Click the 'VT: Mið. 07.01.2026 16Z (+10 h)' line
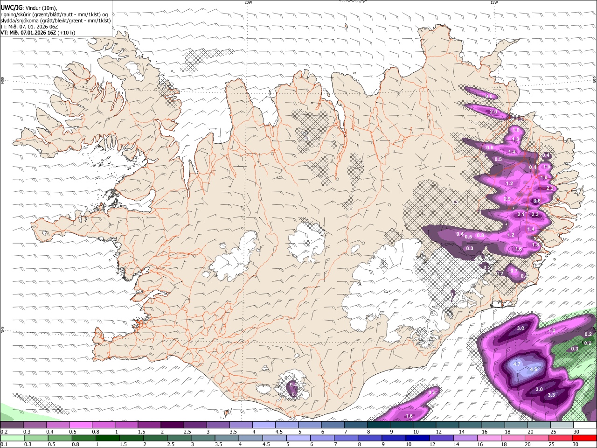 tap(38, 33)
